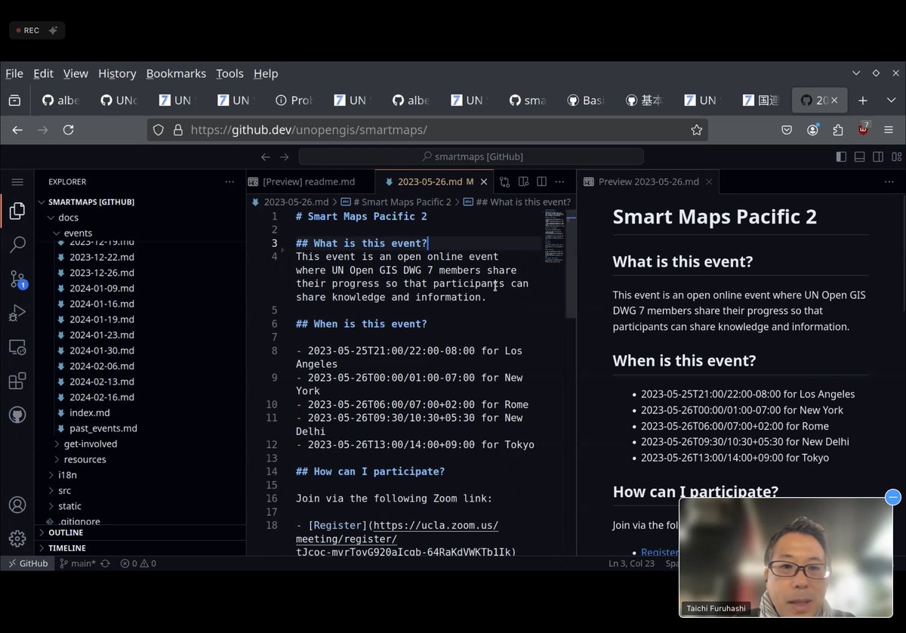The image size is (906, 633).
Task: Open the Firefox History menu
Action: [117, 73]
